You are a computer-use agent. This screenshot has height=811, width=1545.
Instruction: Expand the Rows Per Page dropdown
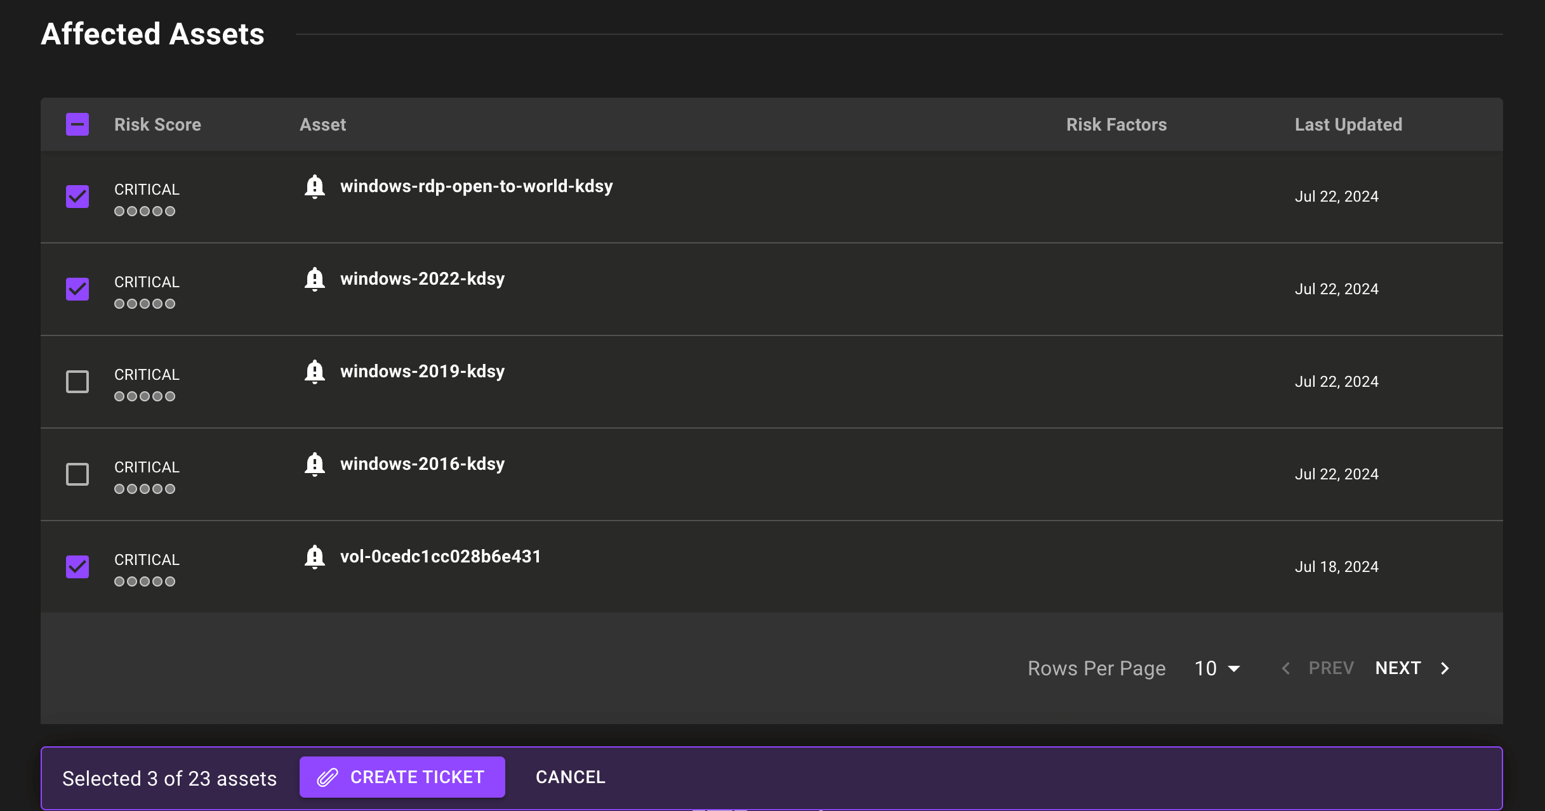coord(1217,668)
